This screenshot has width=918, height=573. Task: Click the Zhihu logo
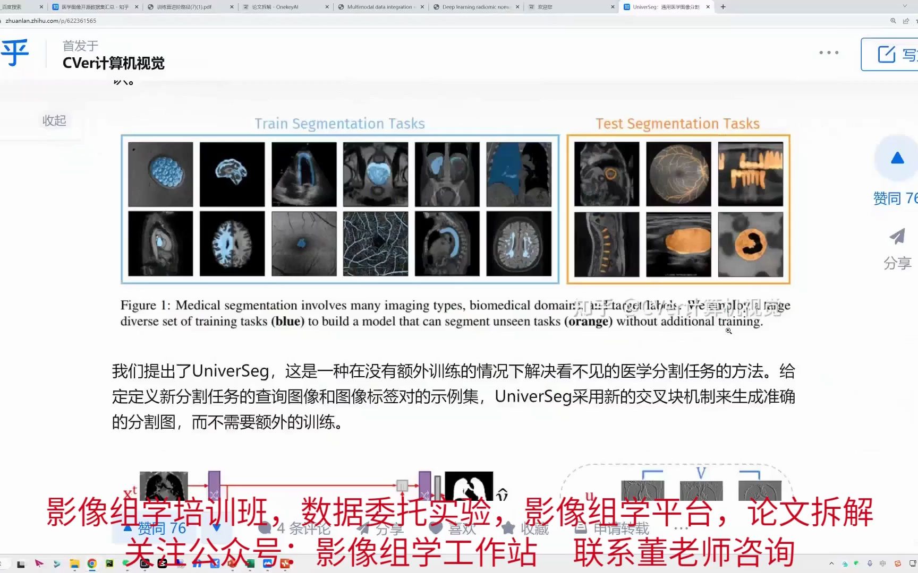[x=14, y=53]
